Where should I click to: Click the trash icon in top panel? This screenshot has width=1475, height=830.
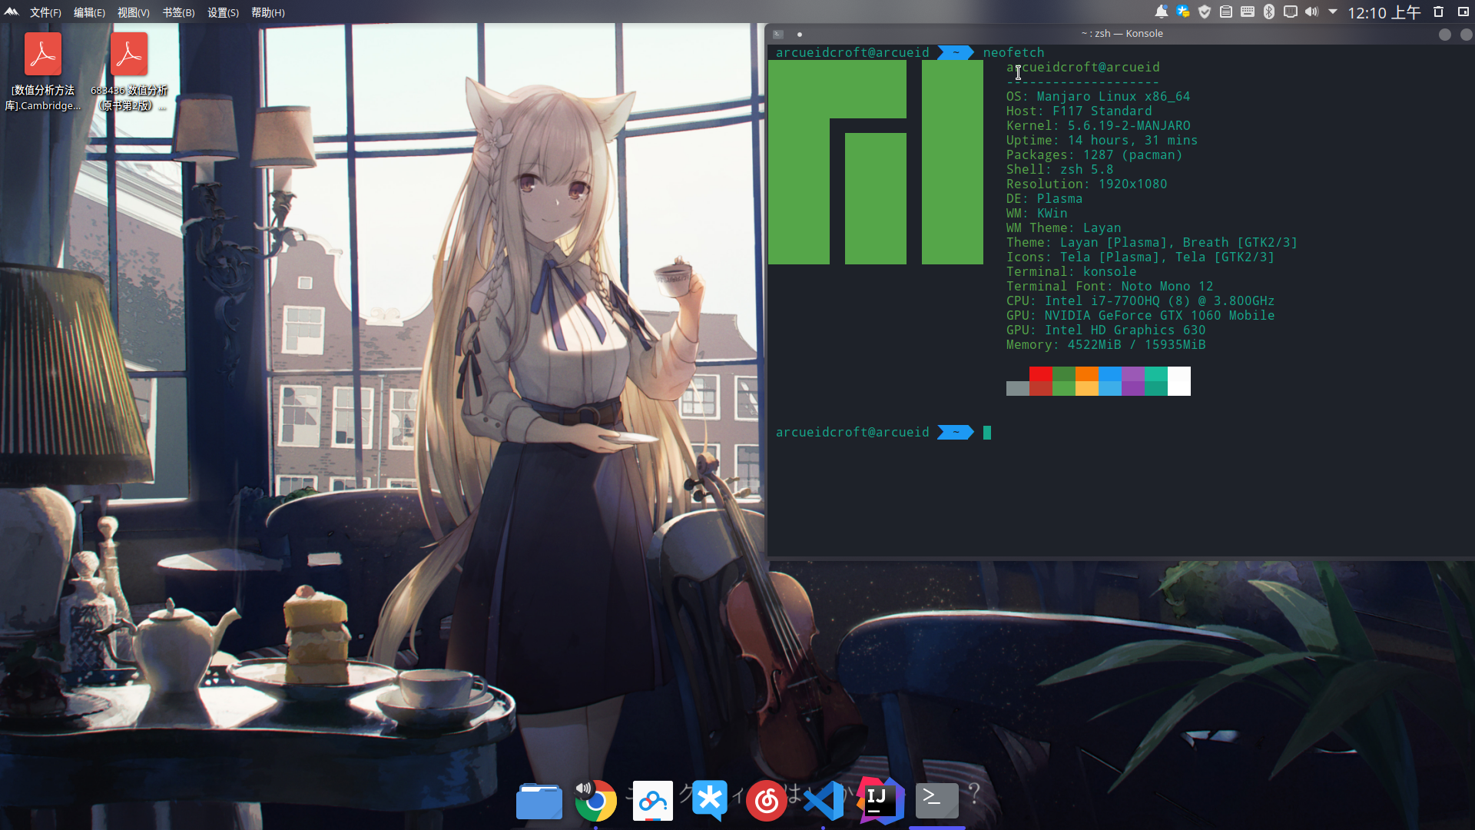1439,12
